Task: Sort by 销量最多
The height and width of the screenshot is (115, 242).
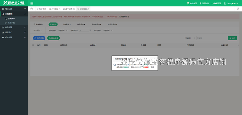Action: pyautogui.click(x=81, y=25)
